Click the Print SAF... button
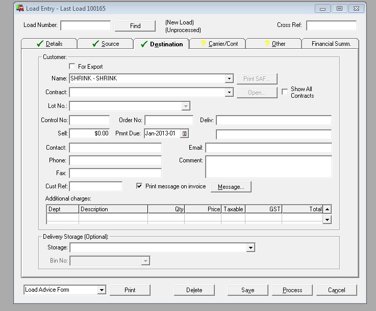The width and height of the screenshot is (376, 311). 257,79
